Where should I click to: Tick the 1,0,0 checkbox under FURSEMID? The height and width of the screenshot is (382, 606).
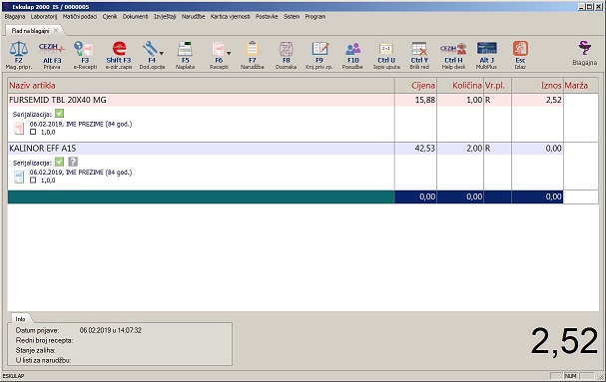(x=33, y=132)
